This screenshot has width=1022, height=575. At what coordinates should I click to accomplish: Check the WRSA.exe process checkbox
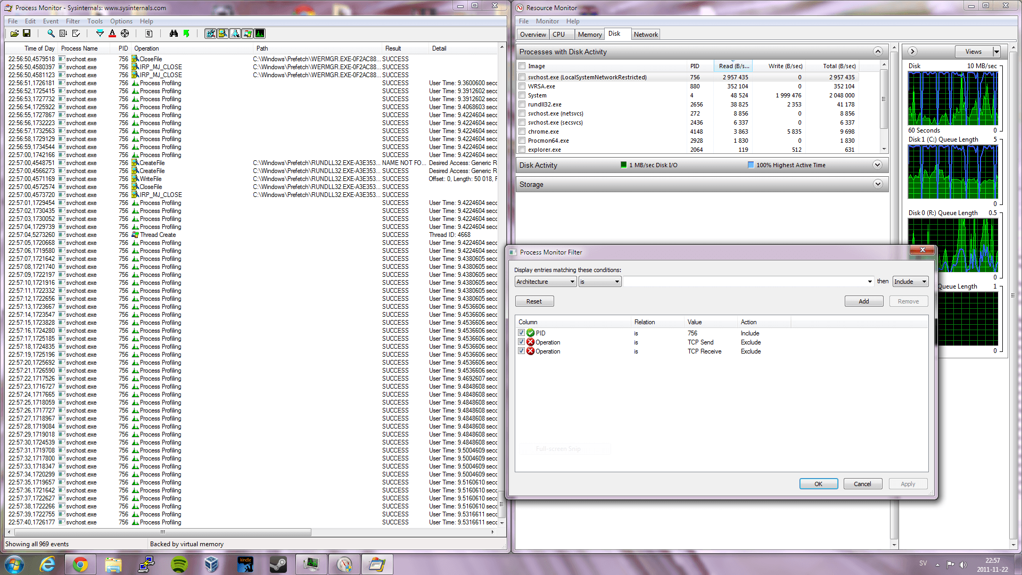(522, 86)
